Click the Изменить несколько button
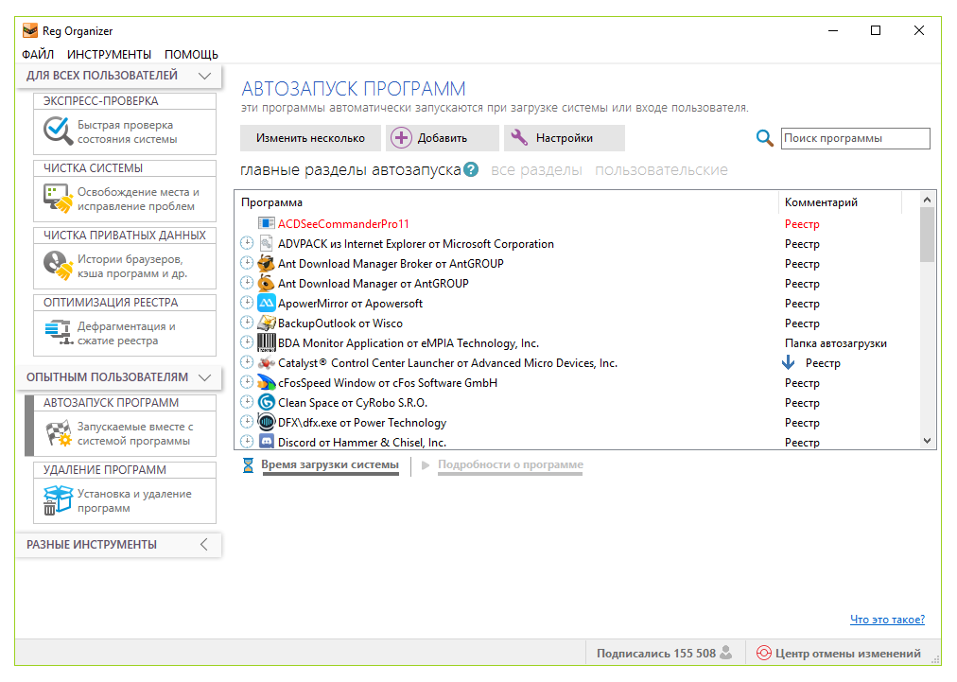Screen dimensions: 957x682 click(311, 138)
